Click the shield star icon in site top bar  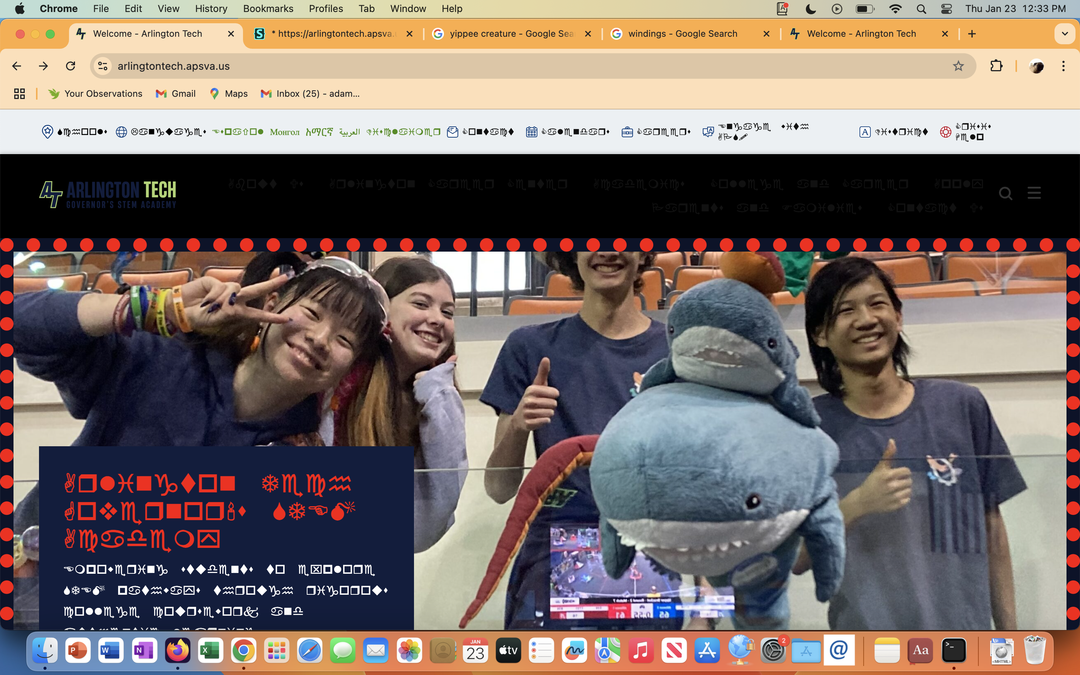(47, 132)
